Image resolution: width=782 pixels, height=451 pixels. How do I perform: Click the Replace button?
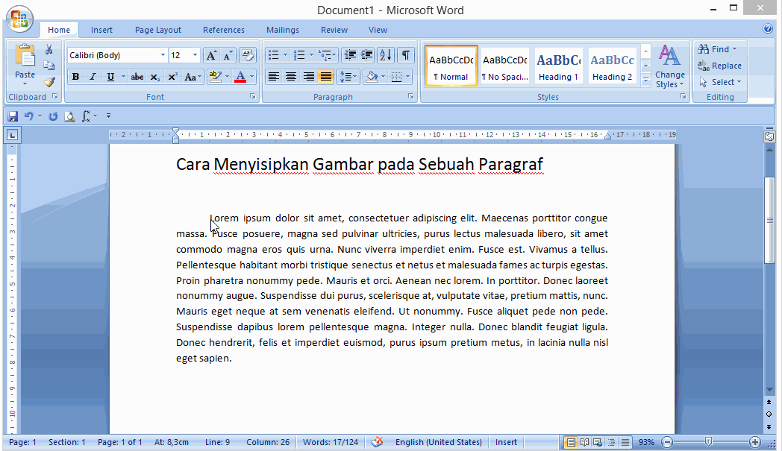(719, 66)
